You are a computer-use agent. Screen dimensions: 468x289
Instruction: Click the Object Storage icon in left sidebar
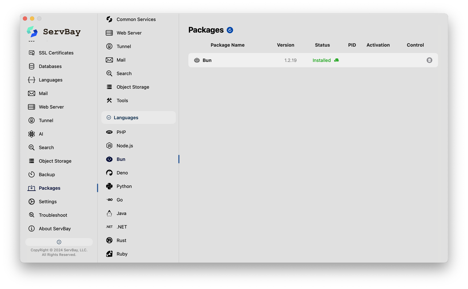click(32, 161)
